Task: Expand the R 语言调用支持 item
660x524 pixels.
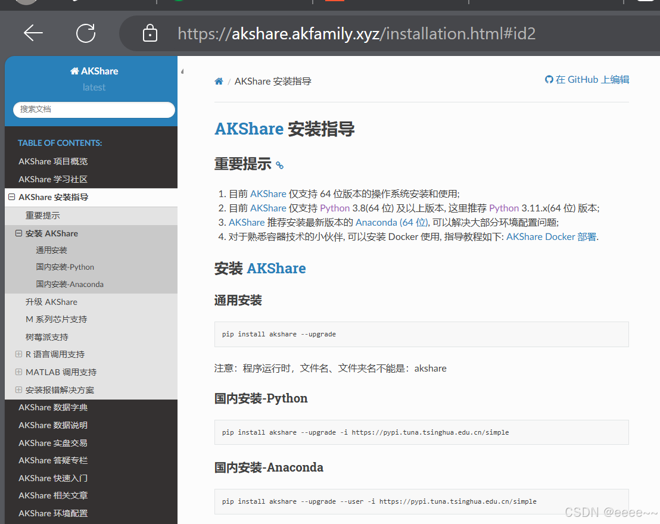Action: [x=18, y=354]
